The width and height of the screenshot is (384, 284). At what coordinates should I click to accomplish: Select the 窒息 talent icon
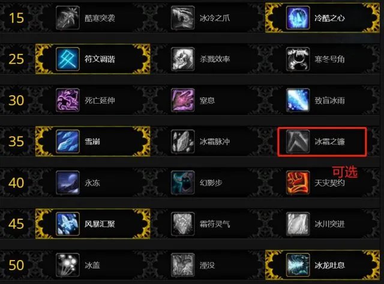[183, 100]
